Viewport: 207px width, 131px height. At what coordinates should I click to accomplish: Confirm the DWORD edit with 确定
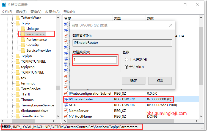click(x=134, y=81)
